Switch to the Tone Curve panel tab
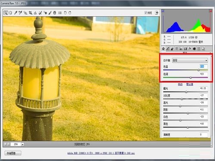The width and height of the screenshot is (215, 161). (168, 49)
